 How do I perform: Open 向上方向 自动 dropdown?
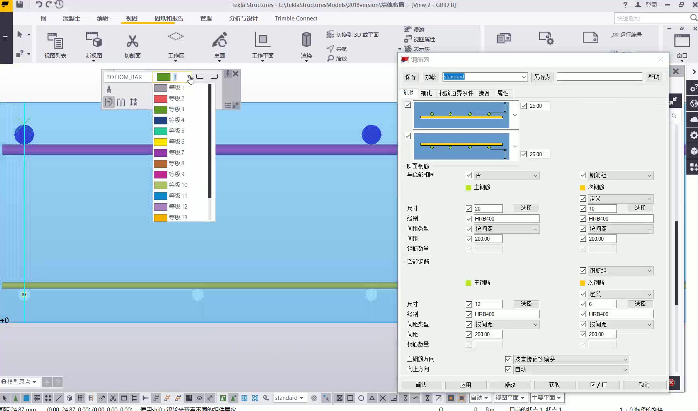(x=571, y=370)
